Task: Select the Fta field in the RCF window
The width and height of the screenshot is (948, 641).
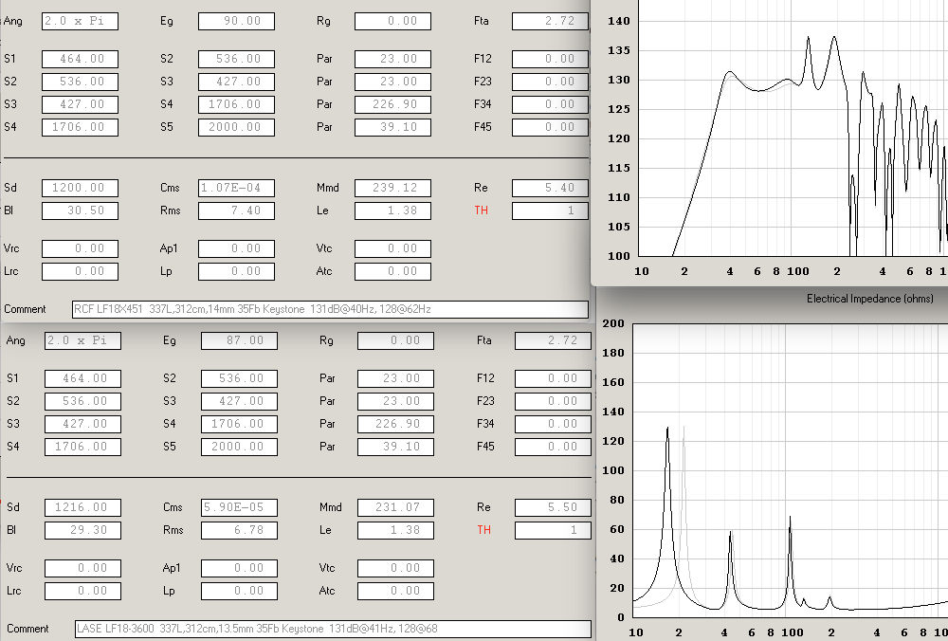Action: (x=550, y=21)
